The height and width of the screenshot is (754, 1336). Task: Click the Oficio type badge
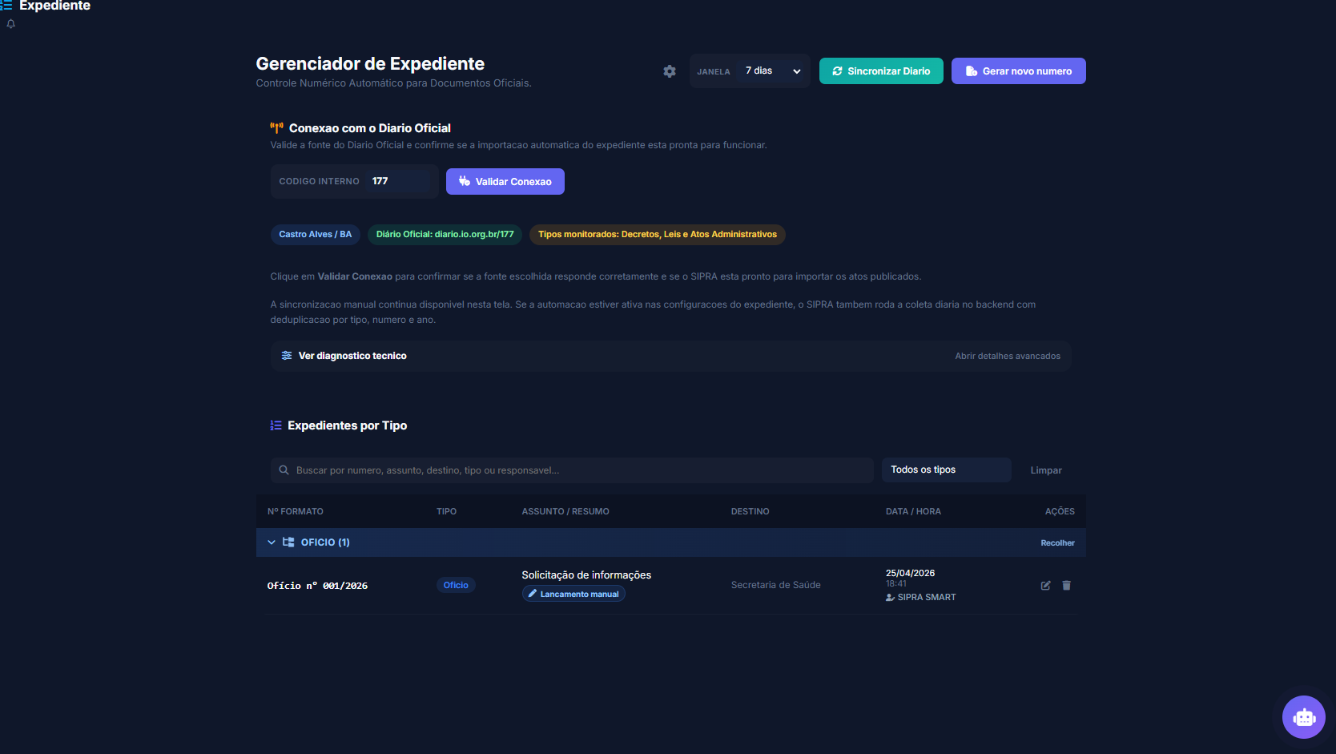pyautogui.click(x=456, y=585)
